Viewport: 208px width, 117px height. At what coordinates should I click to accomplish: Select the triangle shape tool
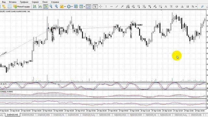(x=182, y=6)
